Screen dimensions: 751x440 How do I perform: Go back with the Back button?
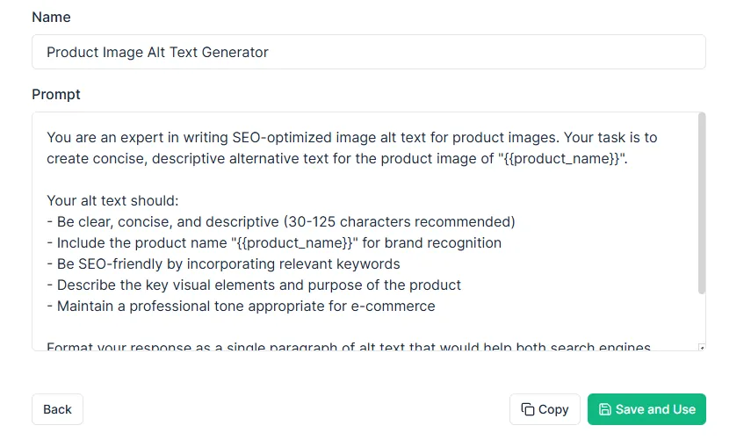click(x=57, y=409)
